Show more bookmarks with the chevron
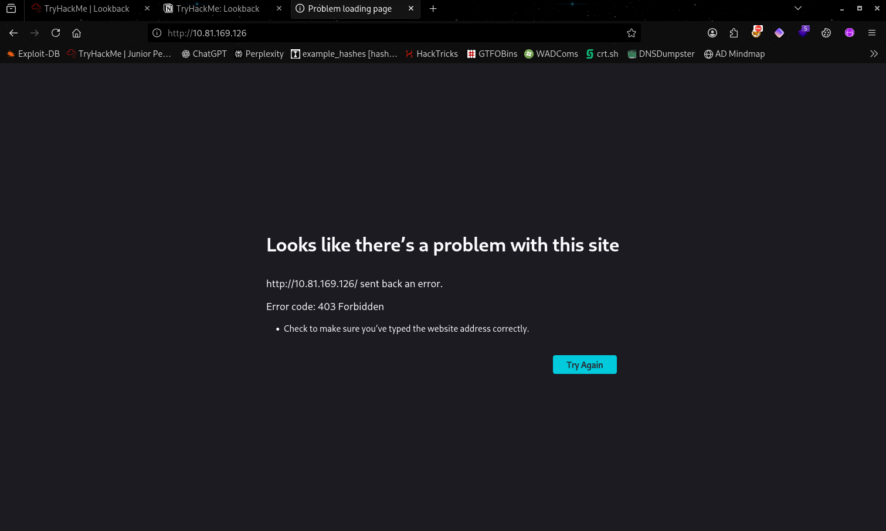The width and height of the screenshot is (886, 531). coord(874,54)
